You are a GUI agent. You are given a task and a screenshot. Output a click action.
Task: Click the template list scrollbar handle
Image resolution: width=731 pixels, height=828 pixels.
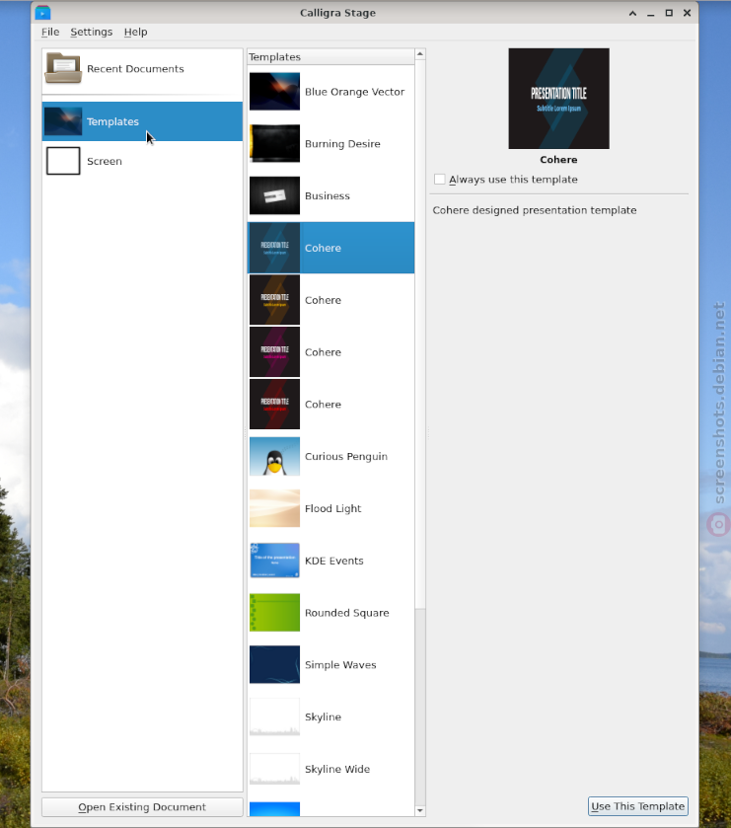pos(420,334)
